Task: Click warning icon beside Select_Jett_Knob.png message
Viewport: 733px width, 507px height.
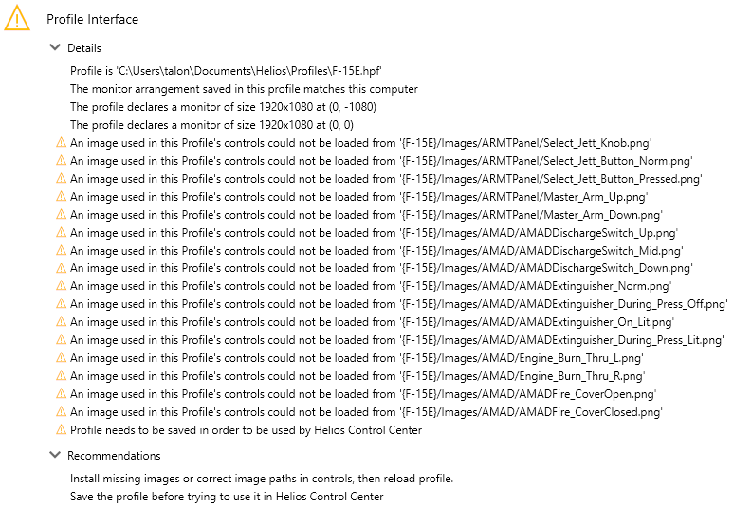Action: pos(61,142)
